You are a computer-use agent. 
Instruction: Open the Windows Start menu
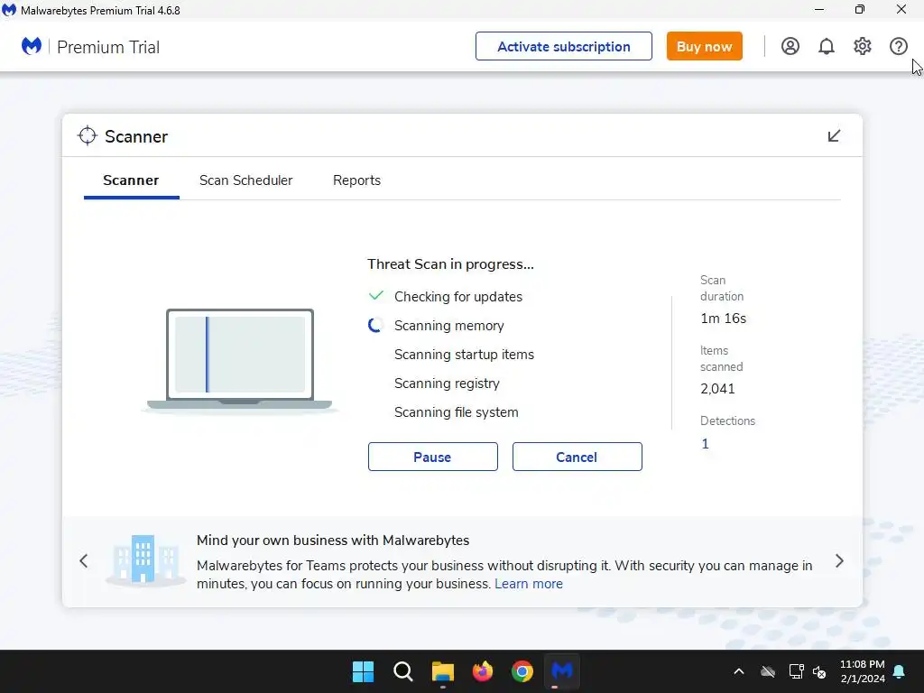tap(363, 671)
